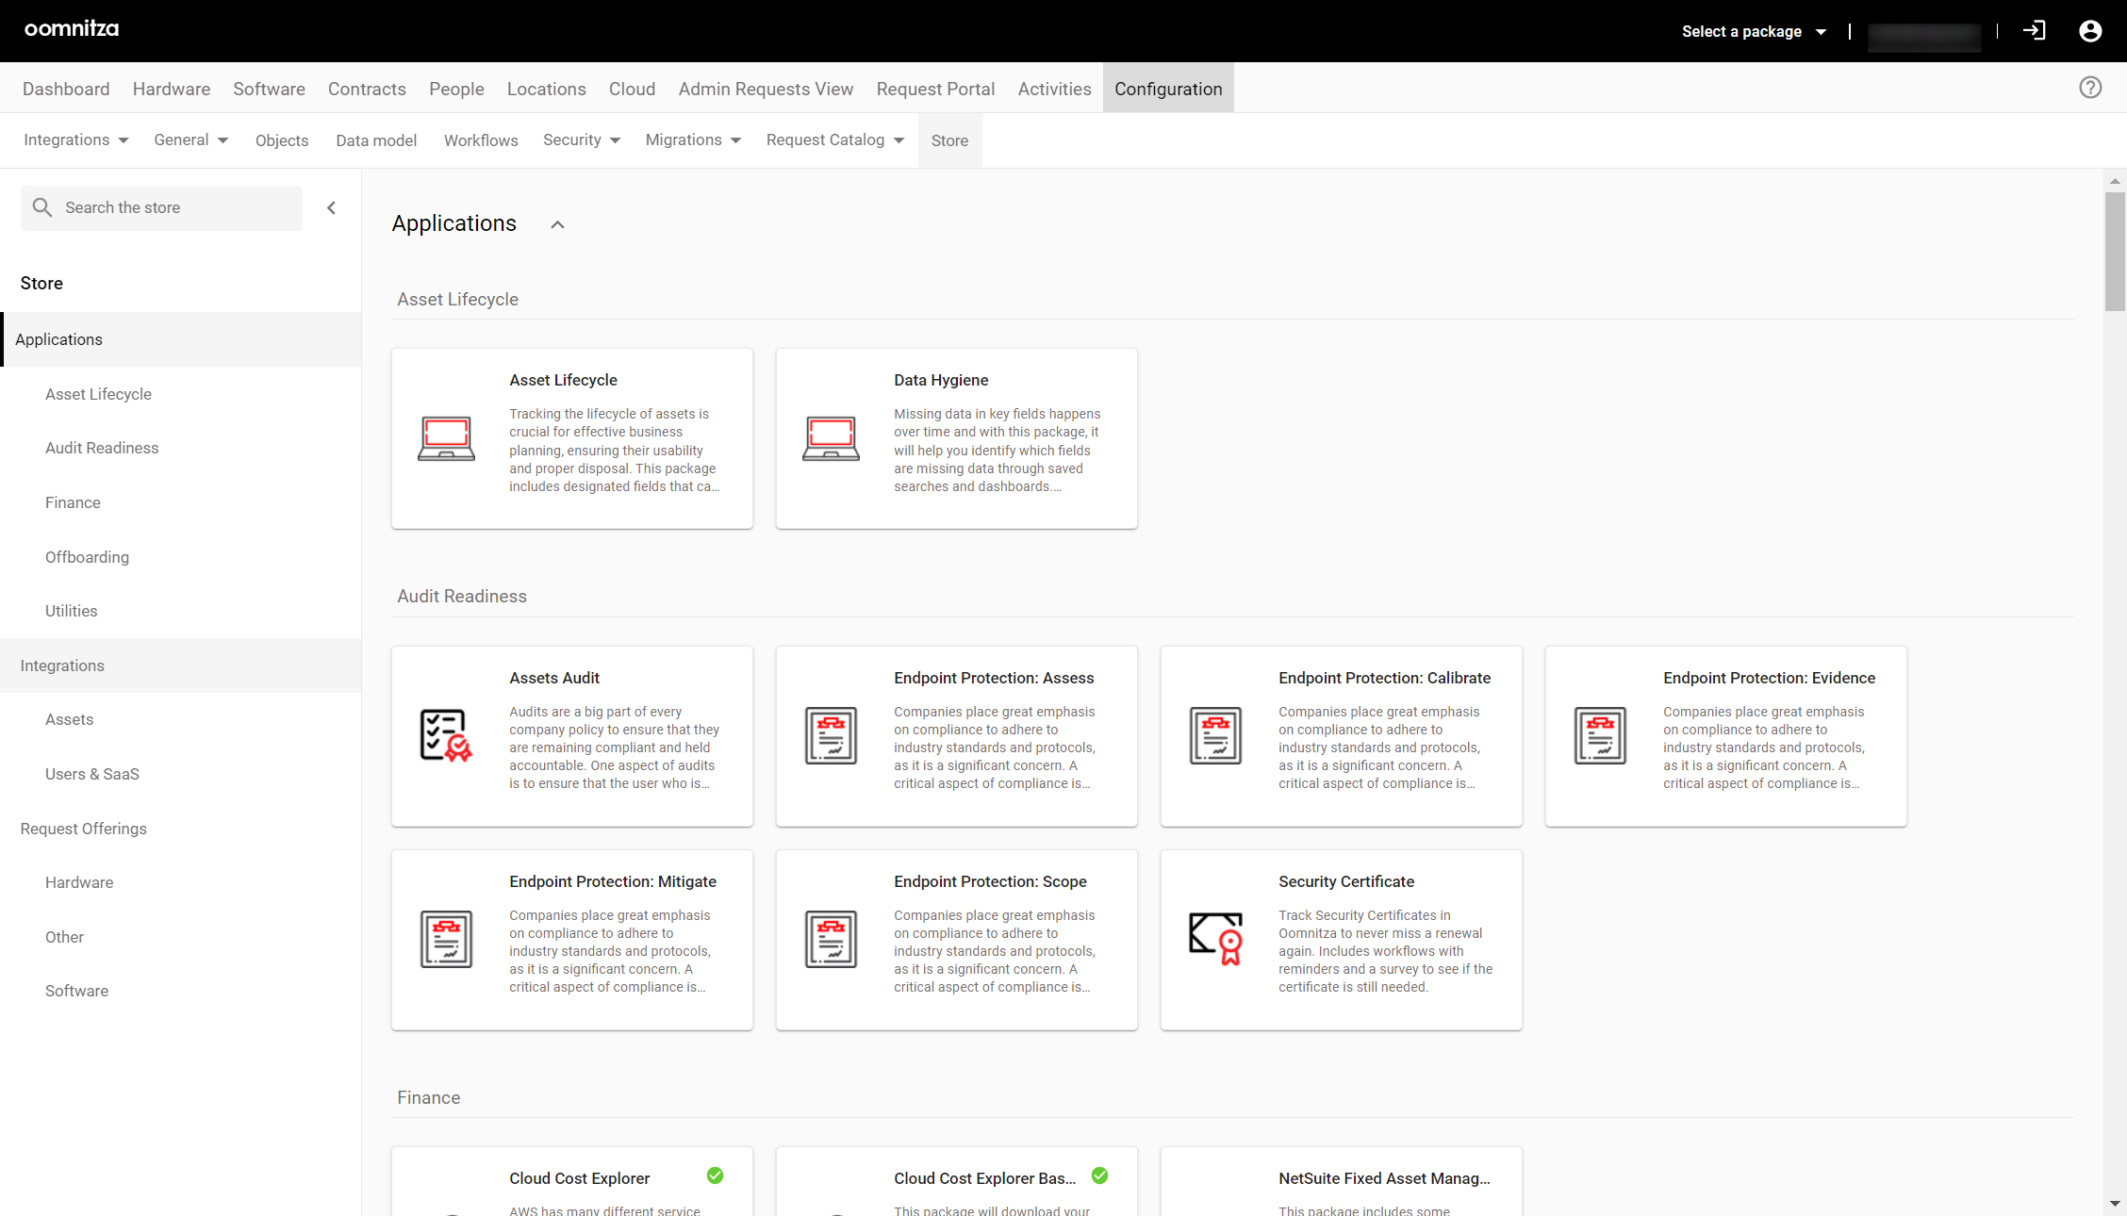This screenshot has height=1216, width=2127.
Task: Open the Workflows configuration tab
Action: pyautogui.click(x=481, y=140)
